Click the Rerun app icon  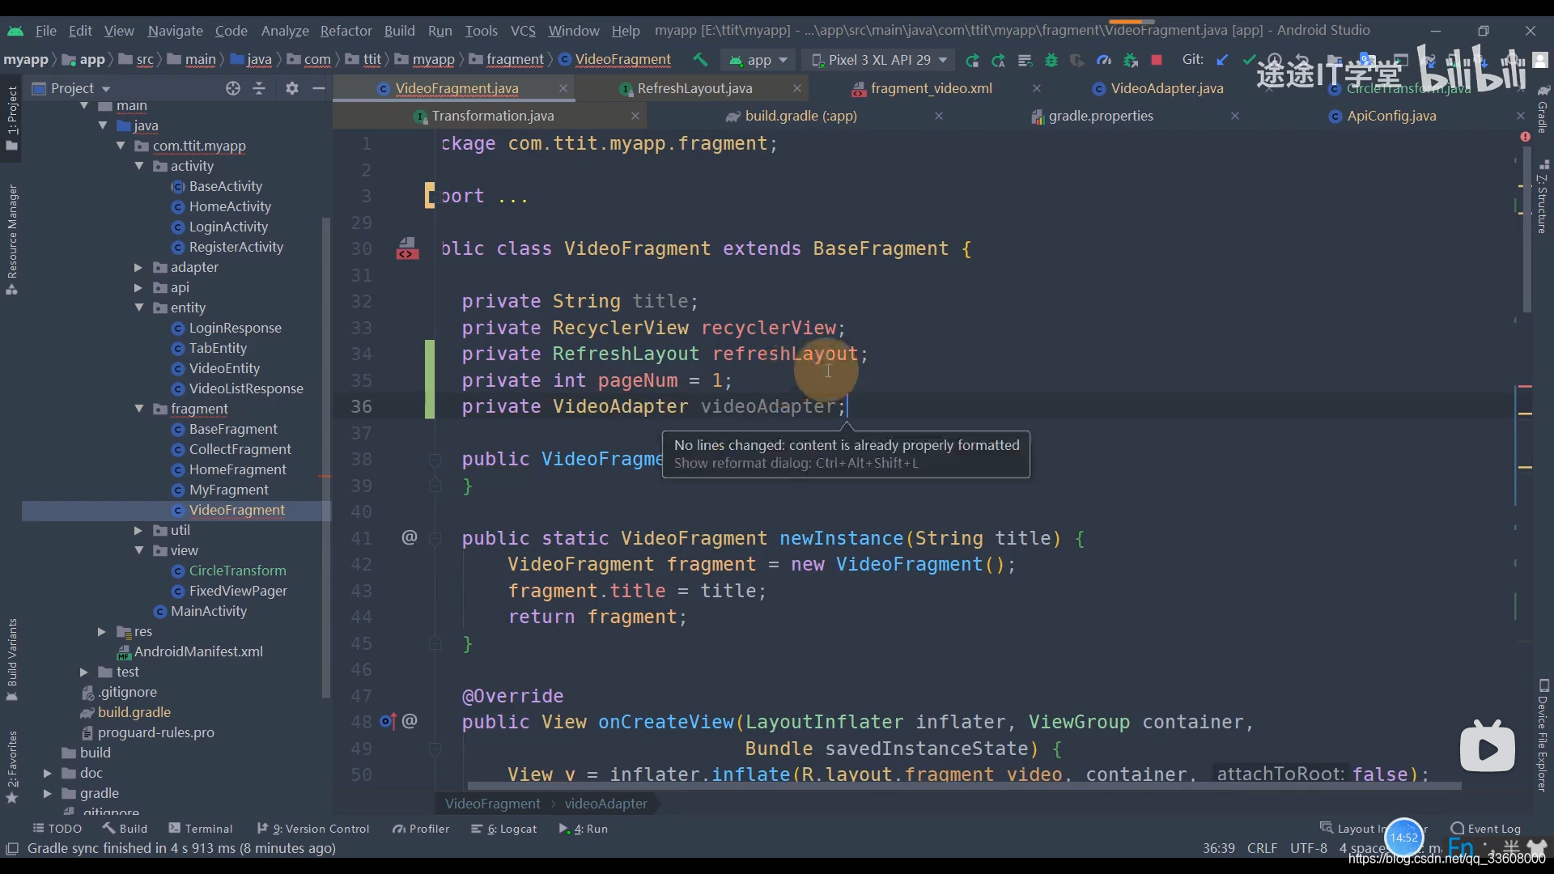tap(972, 60)
